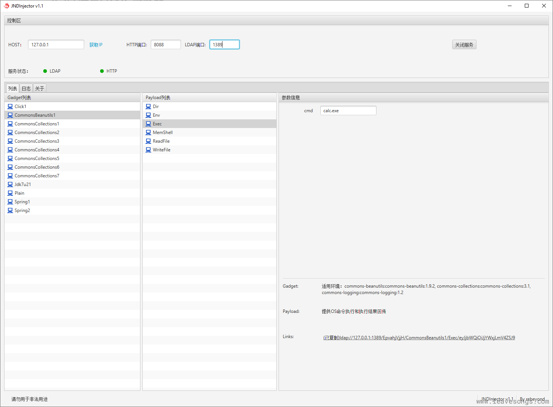Click the 获取IP link
Image resolution: width=553 pixels, height=407 pixels.
click(x=96, y=45)
